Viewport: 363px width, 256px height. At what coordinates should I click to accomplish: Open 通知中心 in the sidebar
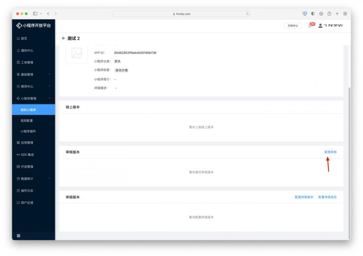pyautogui.click(x=33, y=50)
